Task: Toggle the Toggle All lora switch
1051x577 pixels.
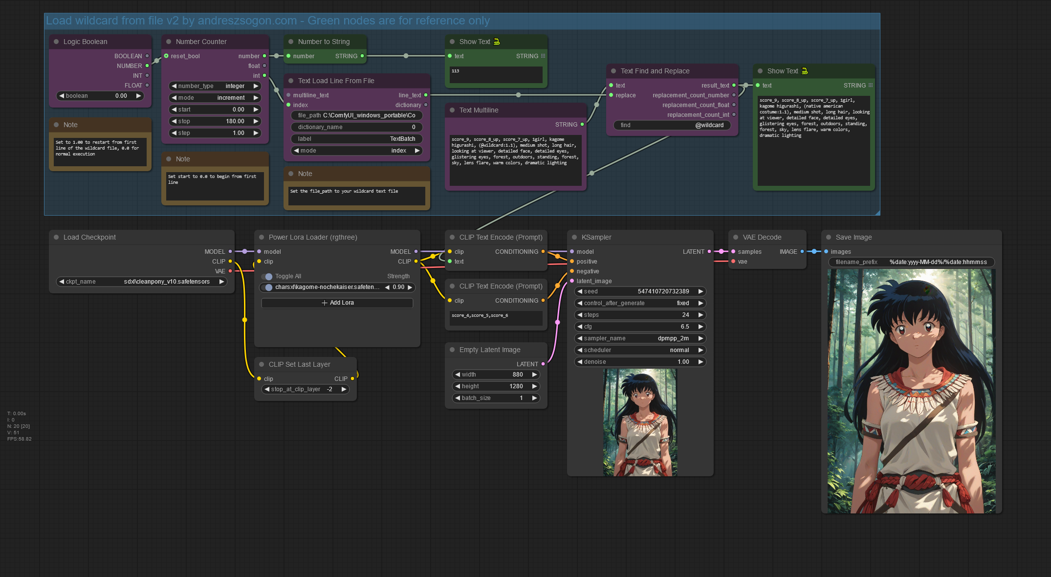Action: click(x=267, y=277)
